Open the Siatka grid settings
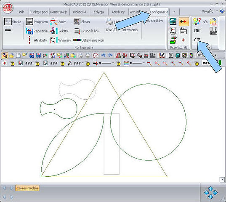Image resolution: width=226 pixels, height=202 pixels. pyautogui.click(x=13, y=22)
